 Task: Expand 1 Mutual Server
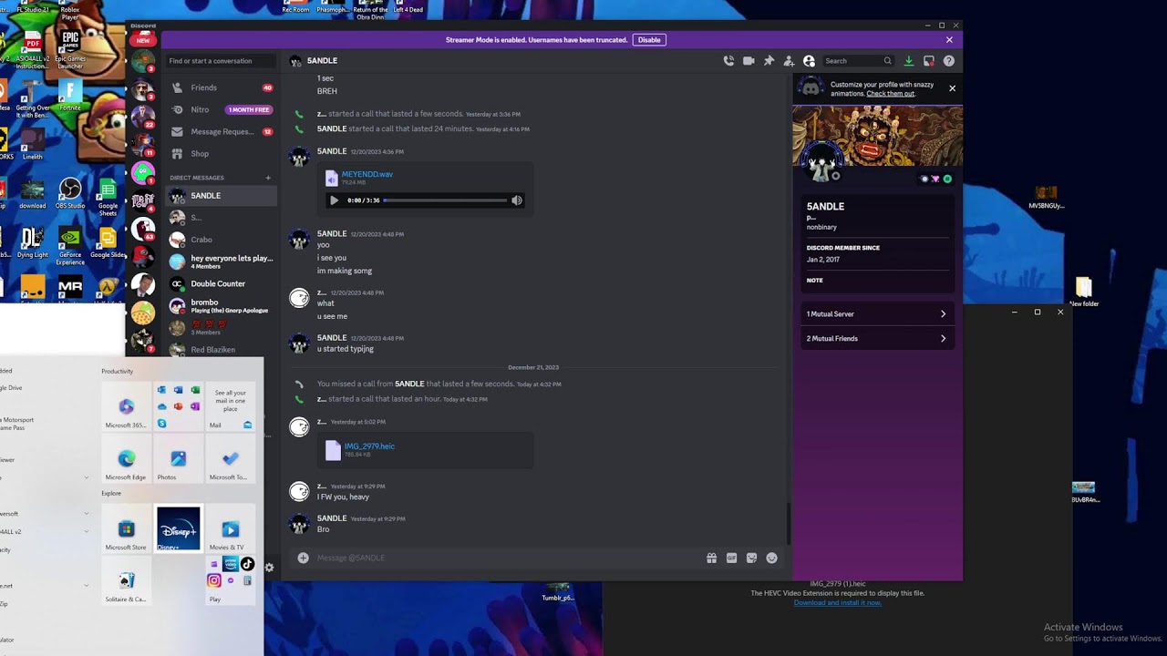pyautogui.click(x=876, y=313)
